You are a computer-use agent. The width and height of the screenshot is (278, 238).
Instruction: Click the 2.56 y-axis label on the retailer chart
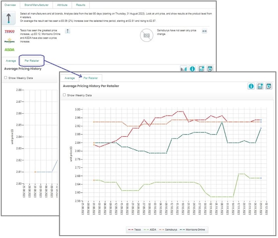click(x=78, y=201)
